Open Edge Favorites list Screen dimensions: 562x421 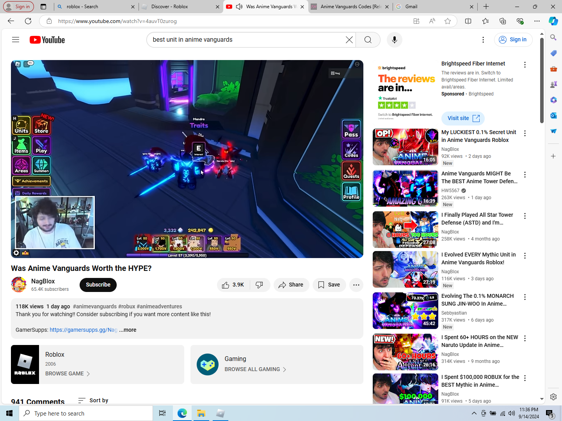click(486, 21)
